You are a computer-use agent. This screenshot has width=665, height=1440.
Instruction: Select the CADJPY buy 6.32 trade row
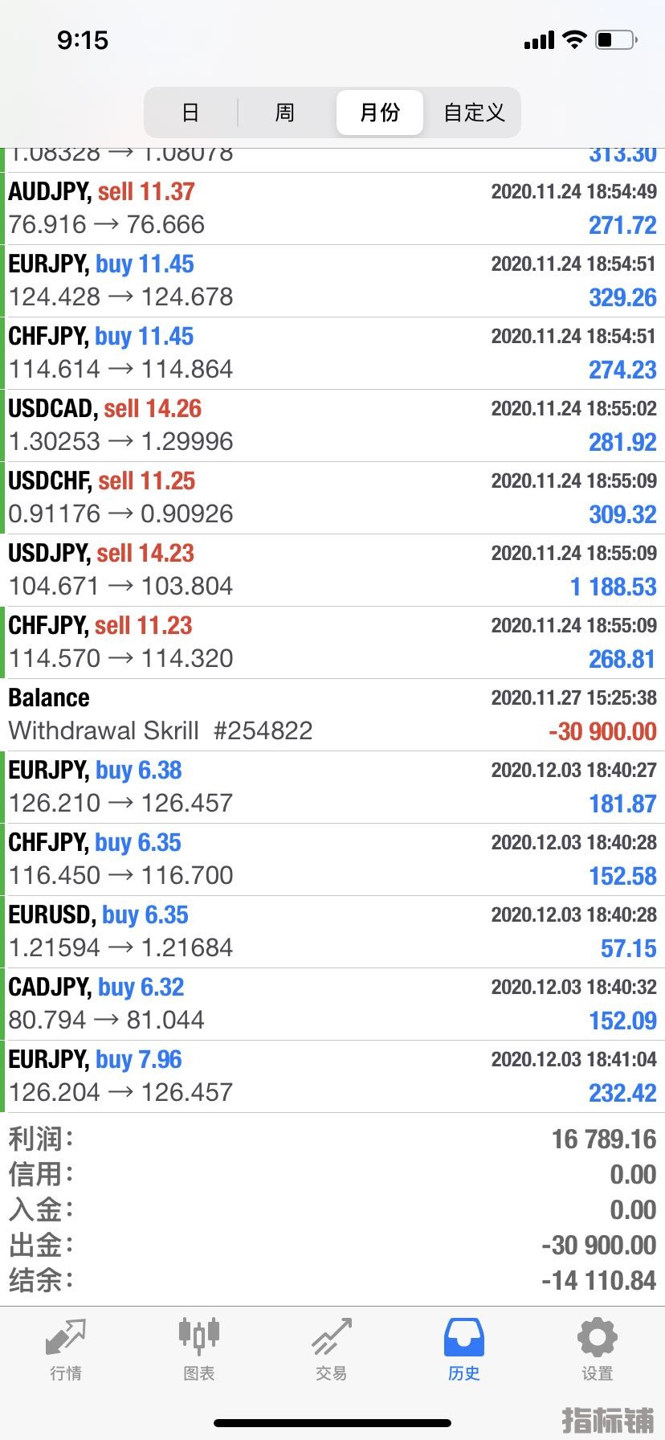click(x=332, y=1004)
